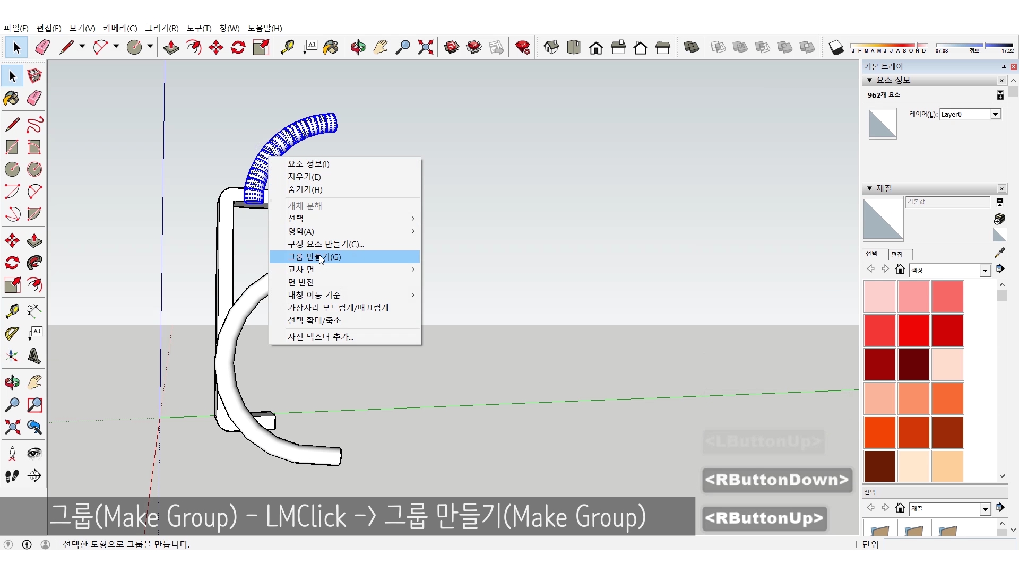Collapse the 재질 panel section
Image resolution: width=1019 pixels, height=573 pixels.
click(x=869, y=188)
